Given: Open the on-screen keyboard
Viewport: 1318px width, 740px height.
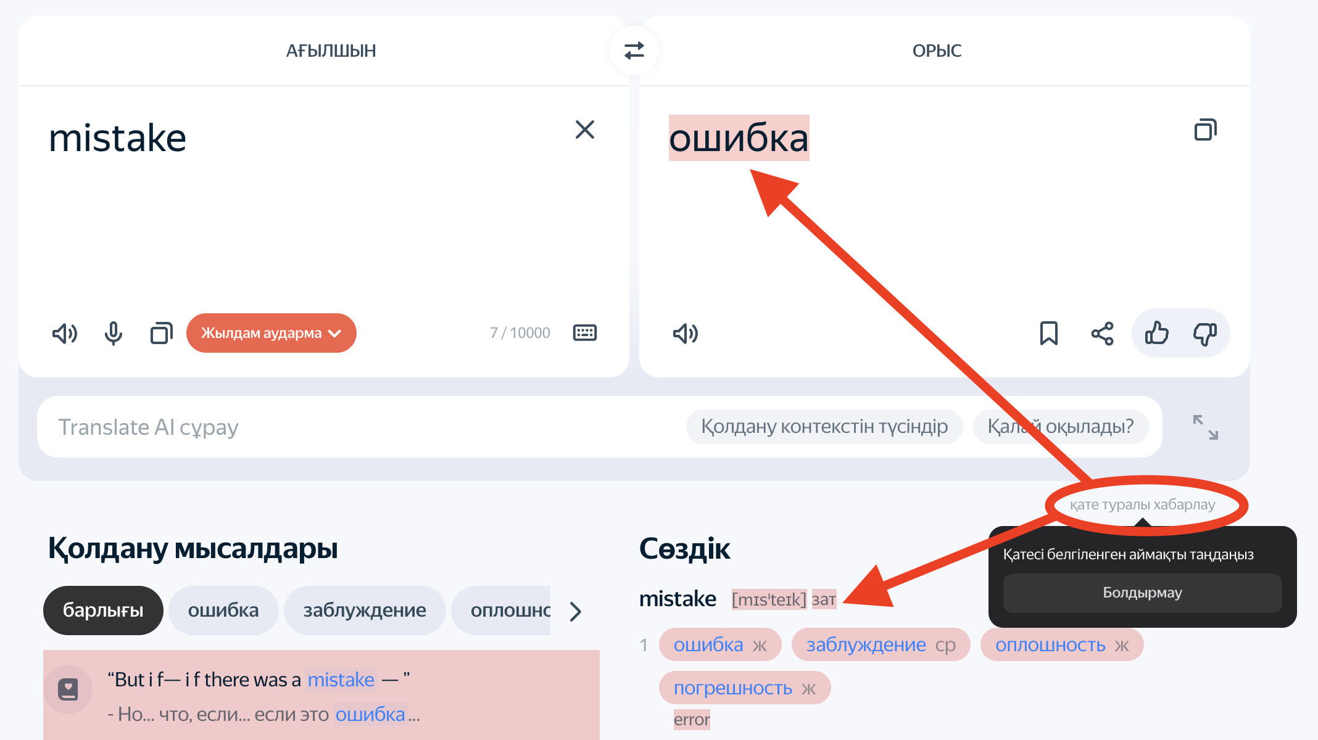Looking at the screenshot, I should click(584, 333).
